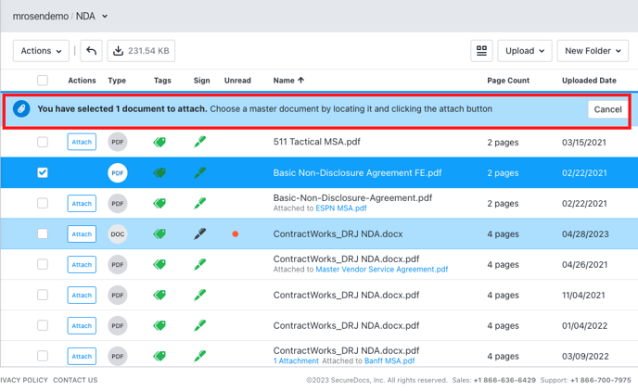Click tag icon for 511 Tactical MSA.pdf
Viewport: 638px width, 391px height.
click(159, 143)
